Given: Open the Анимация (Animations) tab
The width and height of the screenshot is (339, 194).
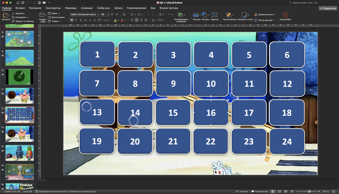Looking at the screenshot, I should [87, 8].
